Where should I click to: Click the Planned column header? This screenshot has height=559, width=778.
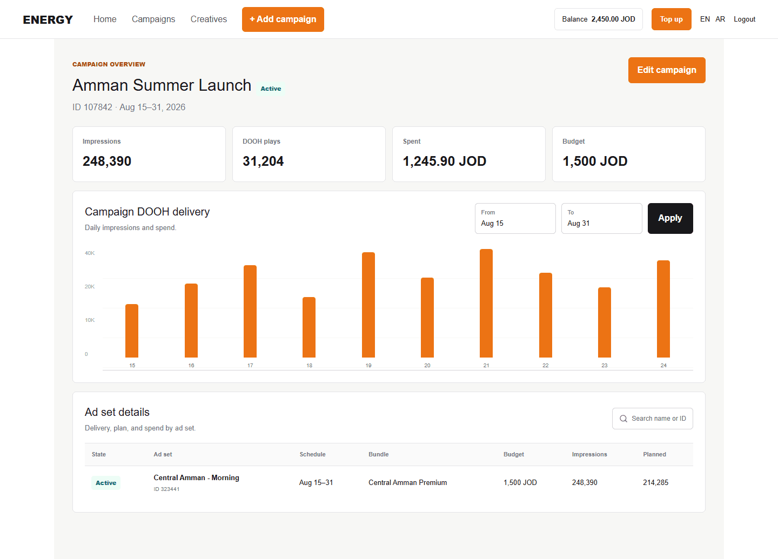click(x=655, y=454)
